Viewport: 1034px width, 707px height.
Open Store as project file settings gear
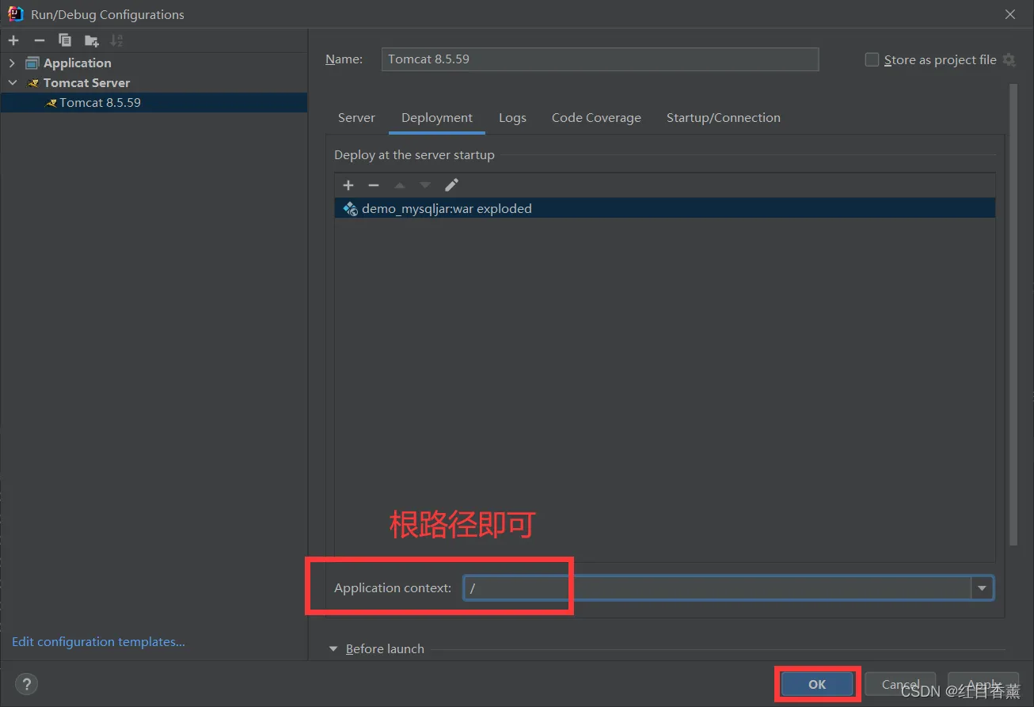pos(1009,60)
